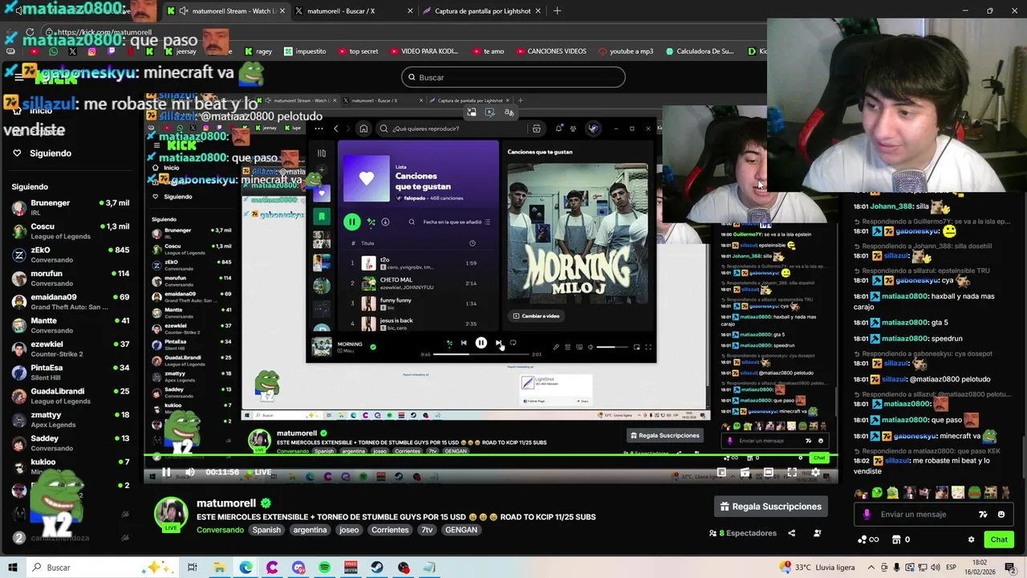Viewport: 1027px width, 578px height.
Task: Open Brunenger channel in sidebar
Action: click(71, 207)
